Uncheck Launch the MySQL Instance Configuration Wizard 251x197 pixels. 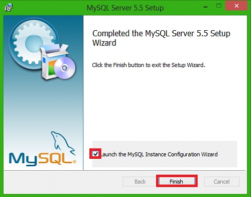coord(95,154)
